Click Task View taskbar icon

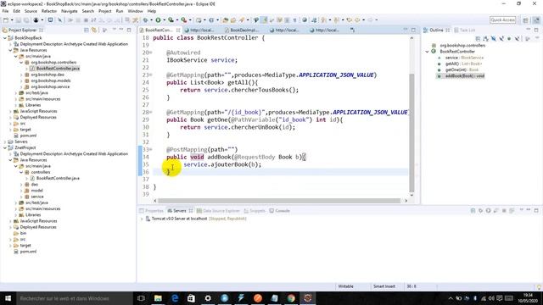click(x=141, y=298)
